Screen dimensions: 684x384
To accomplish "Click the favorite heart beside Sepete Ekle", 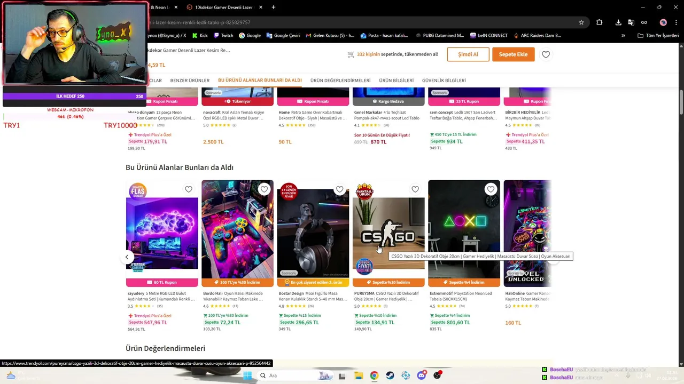I will (546, 54).
